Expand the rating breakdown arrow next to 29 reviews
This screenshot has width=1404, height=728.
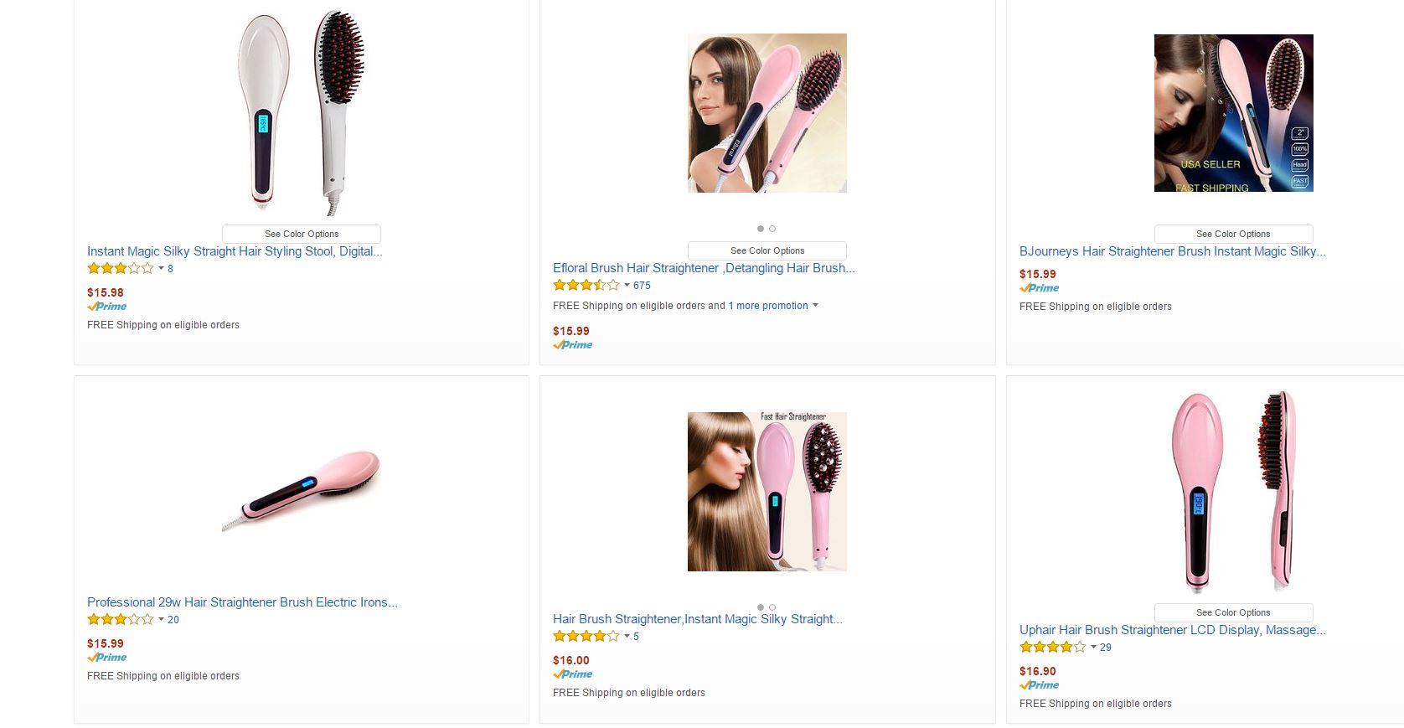(x=1093, y=648)
